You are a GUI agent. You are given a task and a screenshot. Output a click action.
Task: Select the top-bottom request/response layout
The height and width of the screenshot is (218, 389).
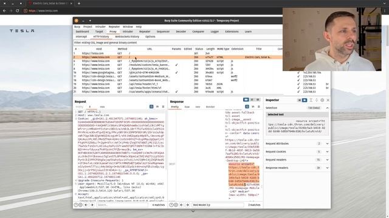[252, 99]
